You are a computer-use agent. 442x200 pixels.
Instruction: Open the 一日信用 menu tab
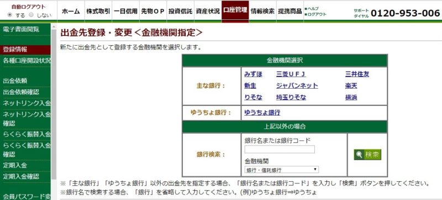click(x=125, y=11)
